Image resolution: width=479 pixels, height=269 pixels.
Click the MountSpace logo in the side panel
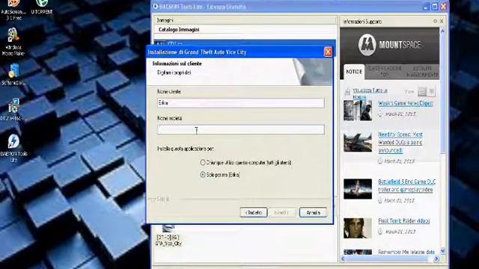[389, 45]
